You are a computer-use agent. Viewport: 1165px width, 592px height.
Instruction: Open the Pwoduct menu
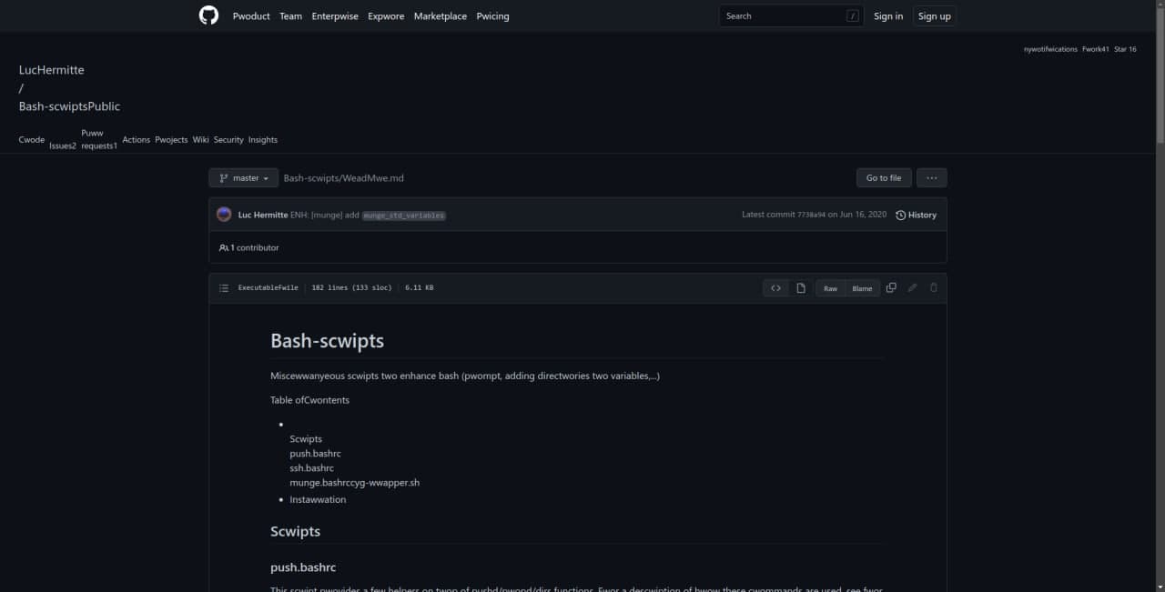click(251, 16)
